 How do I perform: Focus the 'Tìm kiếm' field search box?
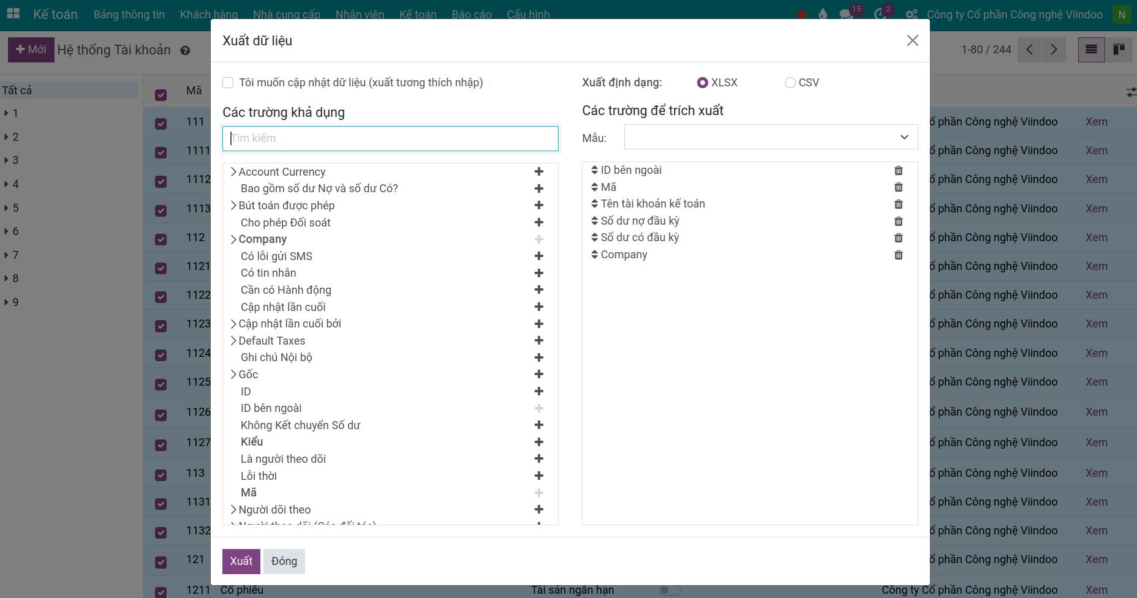click(390, 138)
